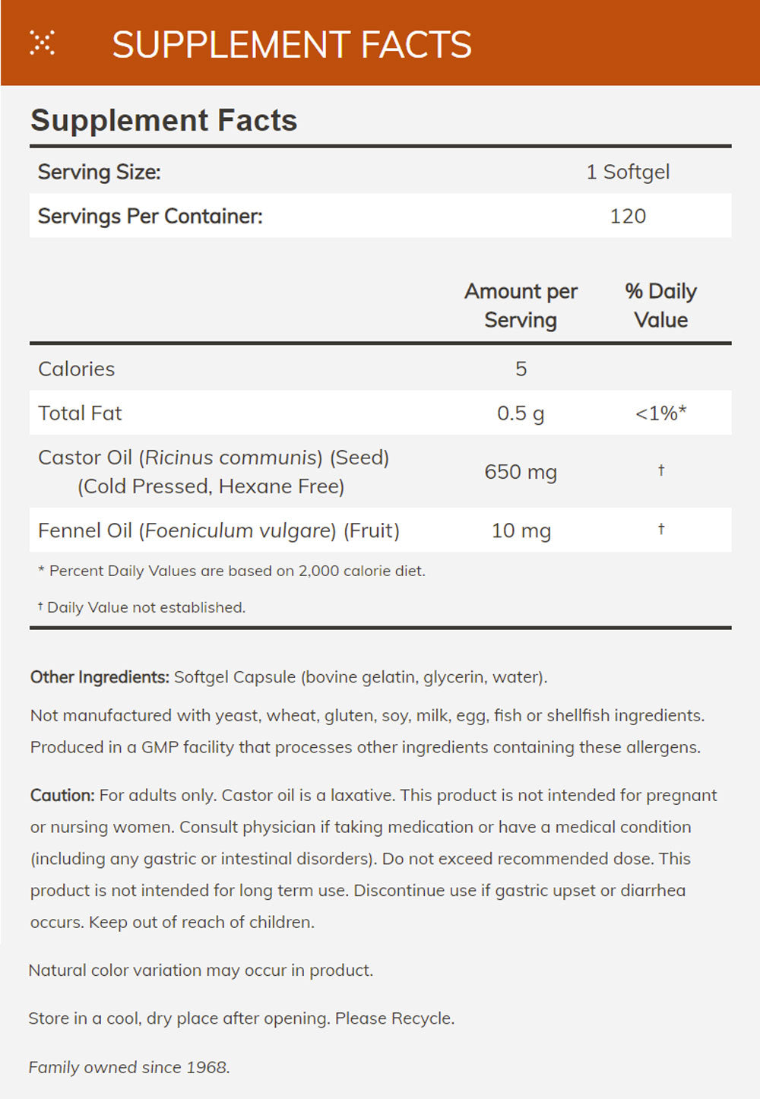Select the Servings Per Container label
Image resolution: width=760 pixels, height=1099 pixels.
tap(150, 216)
